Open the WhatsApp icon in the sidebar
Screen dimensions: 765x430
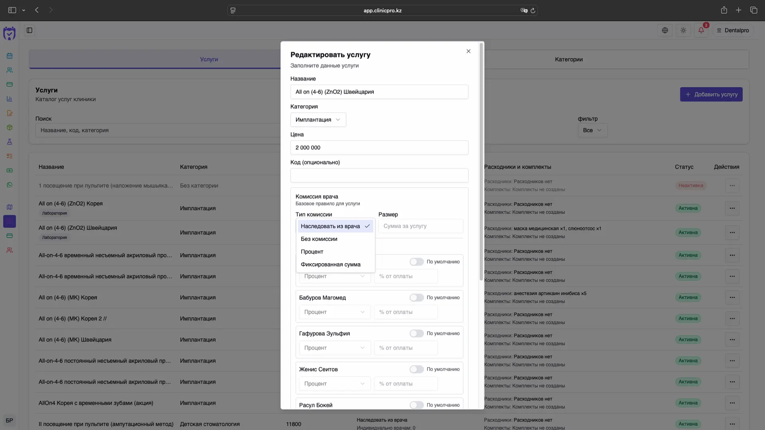tap(10, 185)
